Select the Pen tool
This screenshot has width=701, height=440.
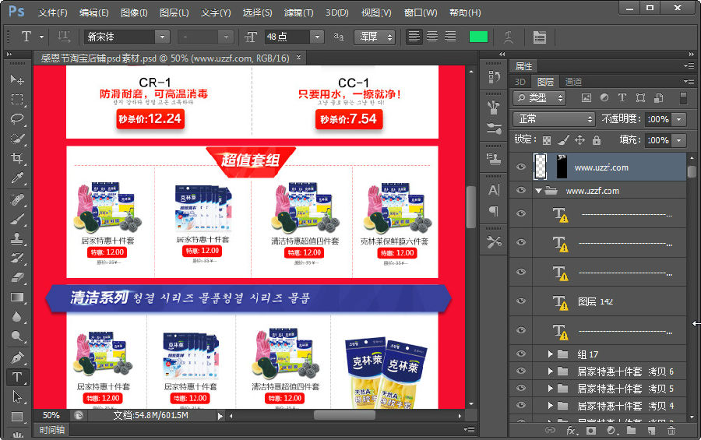coord(17,357)
